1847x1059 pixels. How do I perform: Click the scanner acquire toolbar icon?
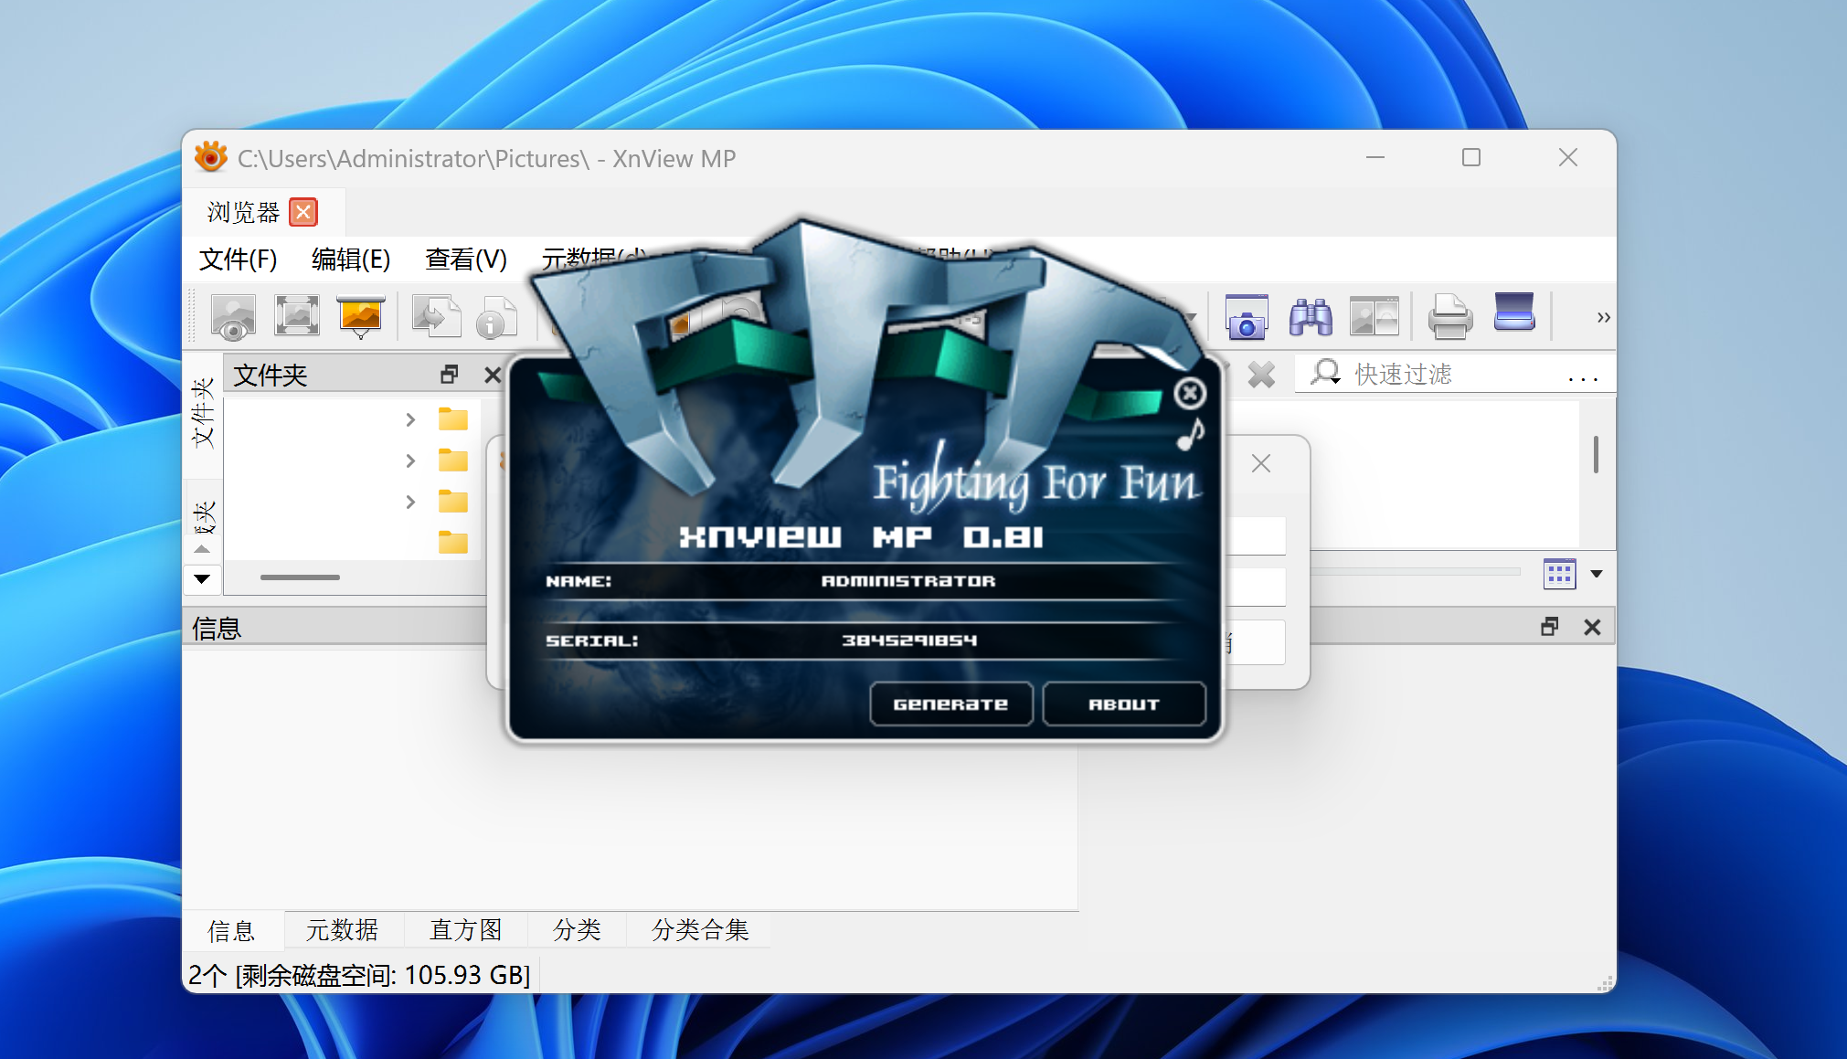tap(1513, 313)
